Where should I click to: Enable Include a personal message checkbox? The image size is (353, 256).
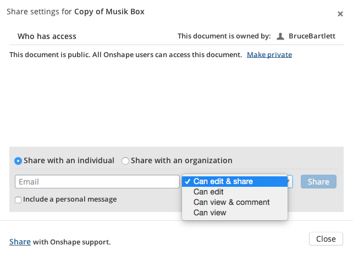(x=18, y=200)
